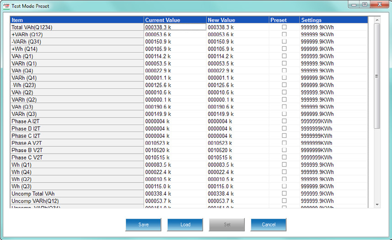Click Current Value 000001.1 k for VARh (Q4)

point(175,78)
